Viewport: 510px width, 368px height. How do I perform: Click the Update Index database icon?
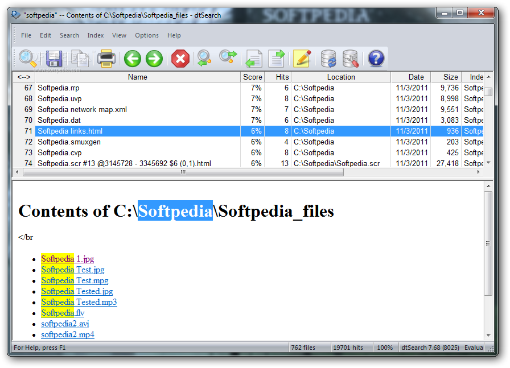tap(328, 59)
